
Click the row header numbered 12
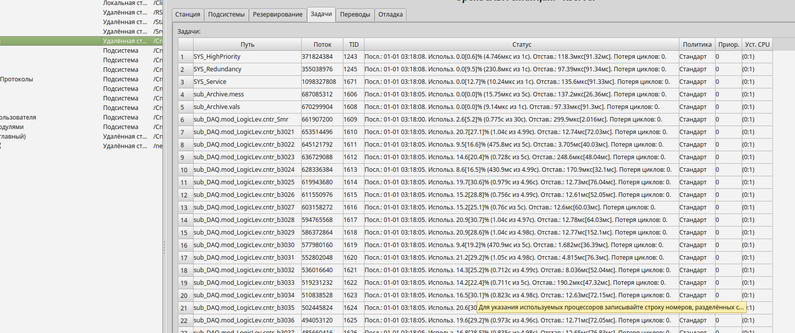tap(185, 195)
